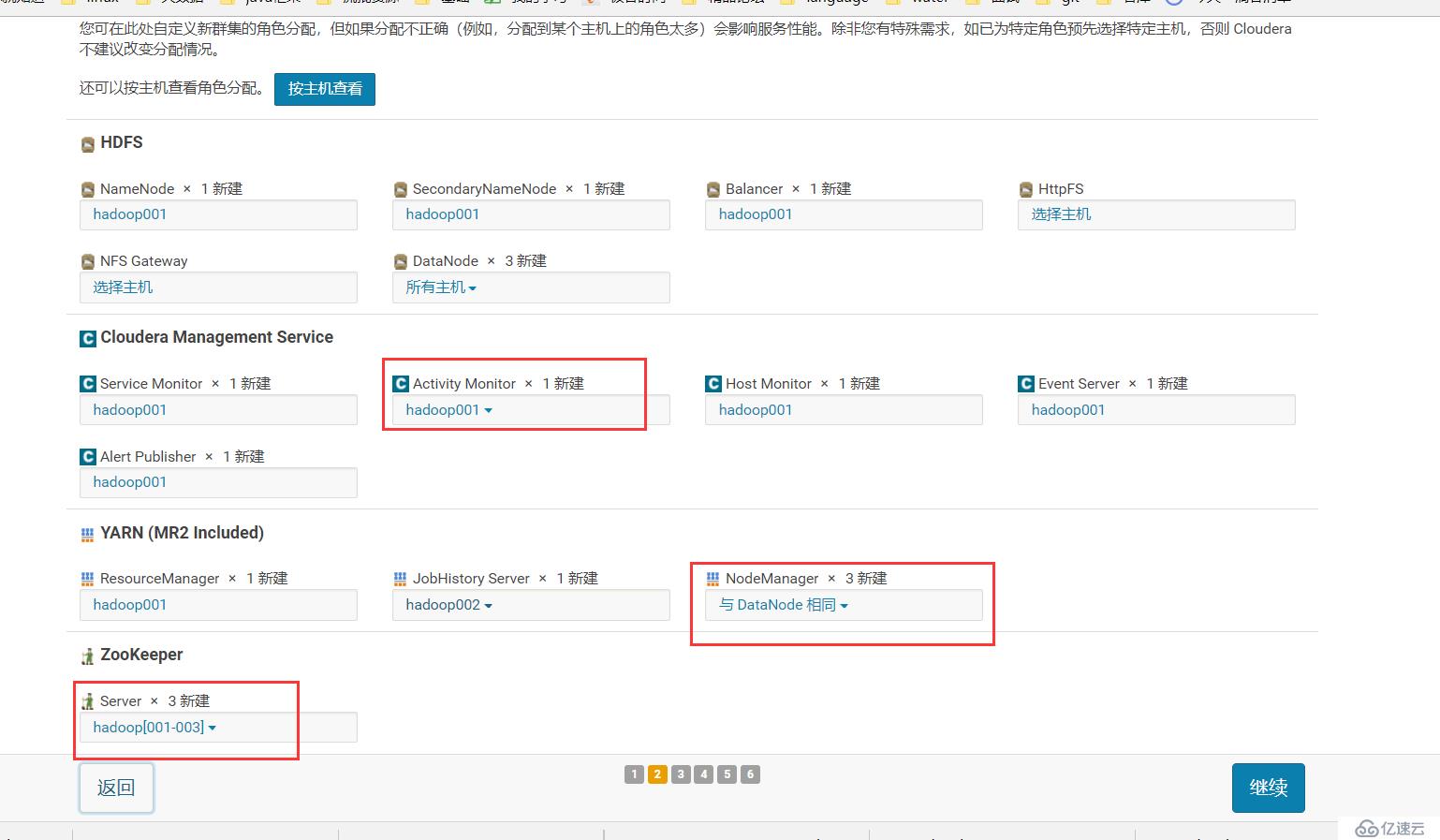
Task: Click the Balancer role icon
Action: point(713,189)
